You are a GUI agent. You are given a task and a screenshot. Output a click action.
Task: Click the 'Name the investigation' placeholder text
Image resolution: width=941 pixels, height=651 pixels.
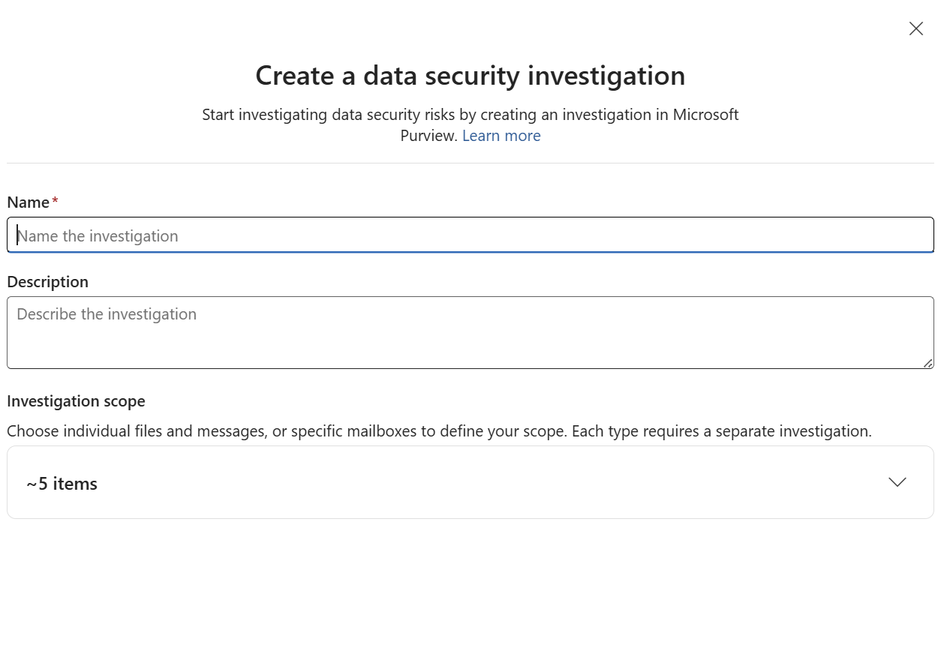98,236
